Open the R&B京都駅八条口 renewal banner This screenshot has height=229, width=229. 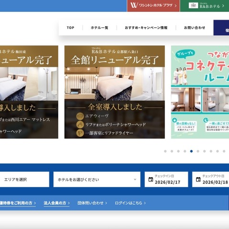pos(114,92)
